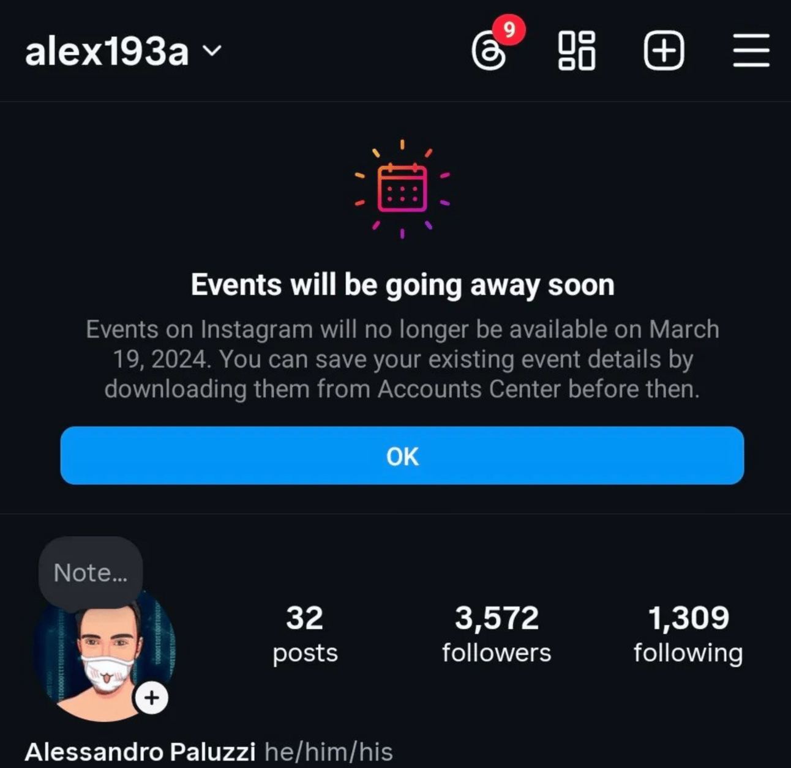Tap the 'Events will be going away soon' heading

[x=402, y=285]
